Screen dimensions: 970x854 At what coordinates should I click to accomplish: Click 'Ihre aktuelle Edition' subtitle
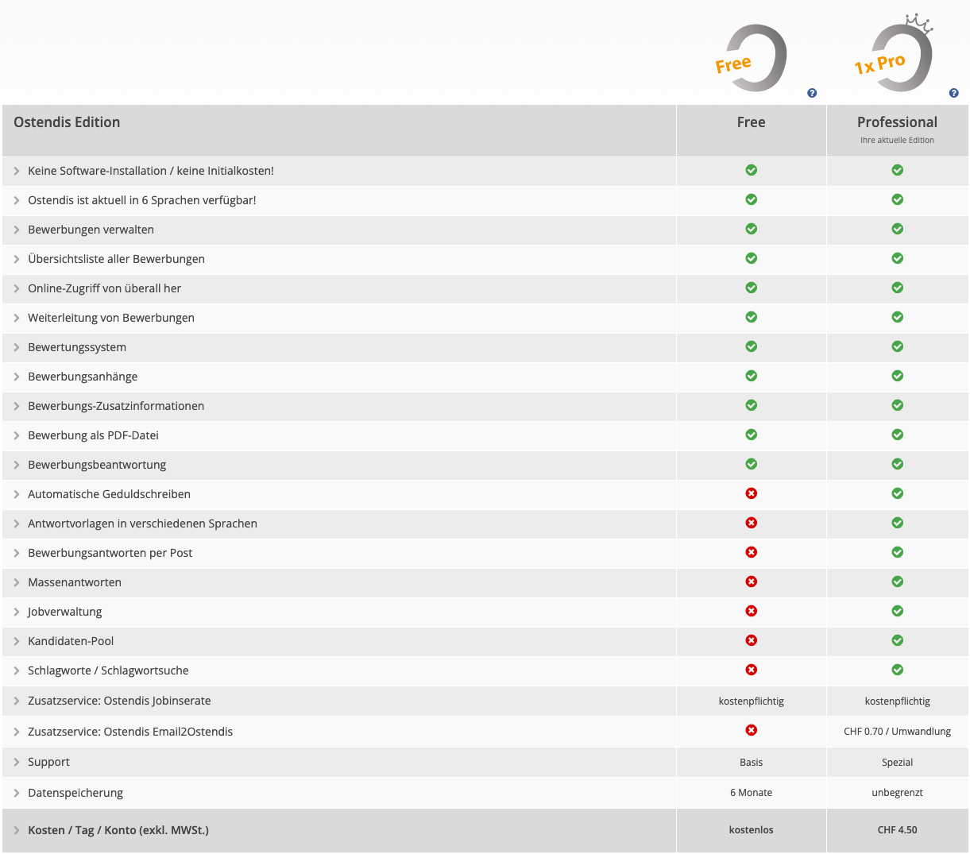click(x=898, y=141)
